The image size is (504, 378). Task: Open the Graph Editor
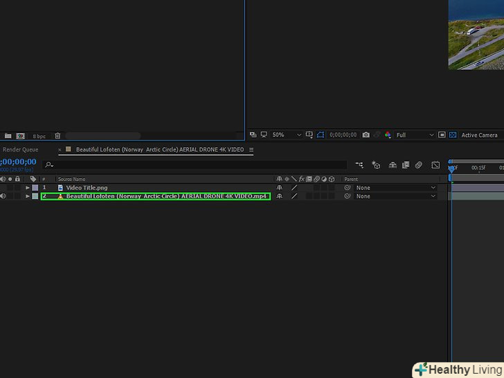click(435, 165)
